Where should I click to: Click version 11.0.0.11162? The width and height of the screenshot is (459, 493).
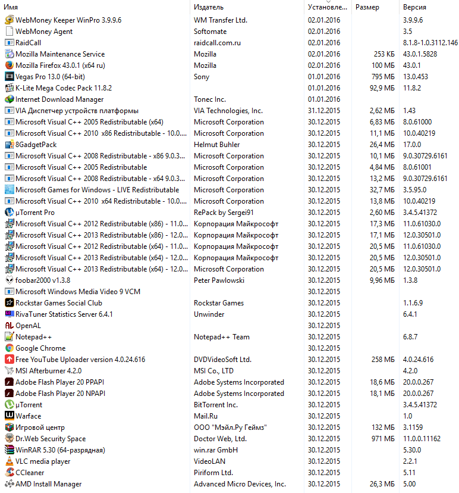[x=422, y=439]
